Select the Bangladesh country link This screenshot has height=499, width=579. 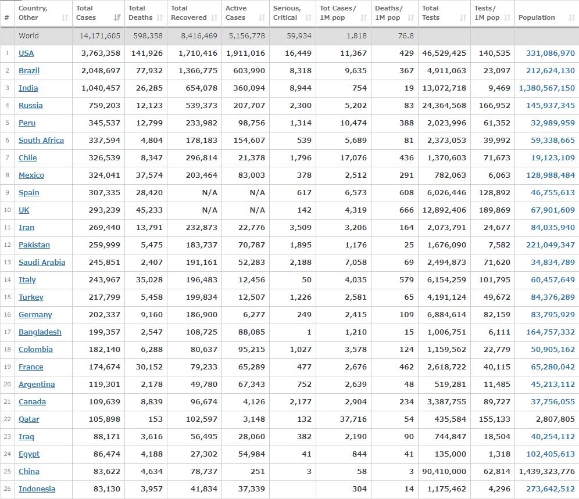click(x=40, y=332)
